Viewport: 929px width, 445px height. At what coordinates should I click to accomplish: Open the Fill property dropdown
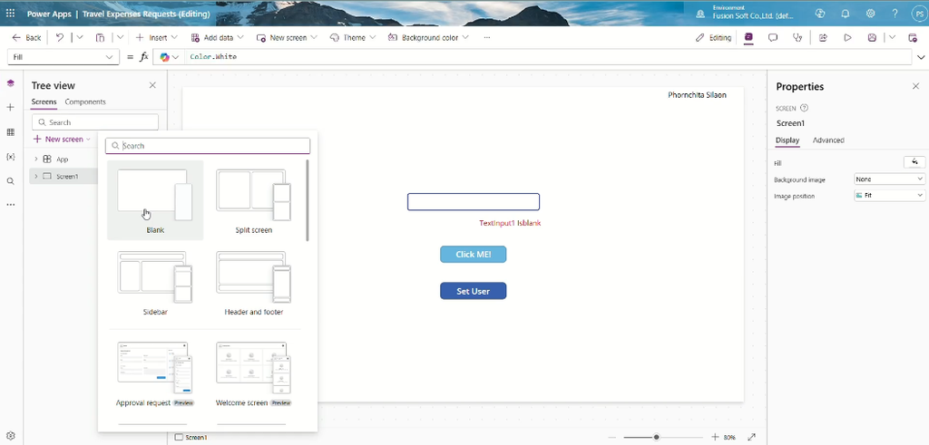pyautogui.click(x=63, y=57)
